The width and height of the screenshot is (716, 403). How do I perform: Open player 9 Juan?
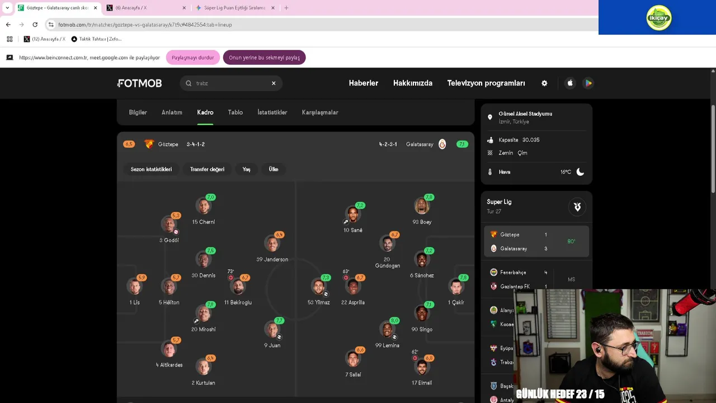pos(272,333)
